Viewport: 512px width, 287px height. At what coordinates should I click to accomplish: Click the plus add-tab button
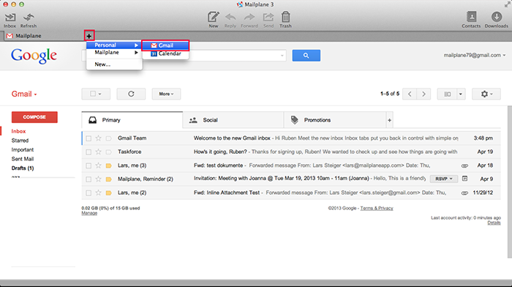[89, 36]
